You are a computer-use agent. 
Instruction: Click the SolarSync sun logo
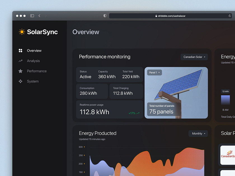point(22,32)
